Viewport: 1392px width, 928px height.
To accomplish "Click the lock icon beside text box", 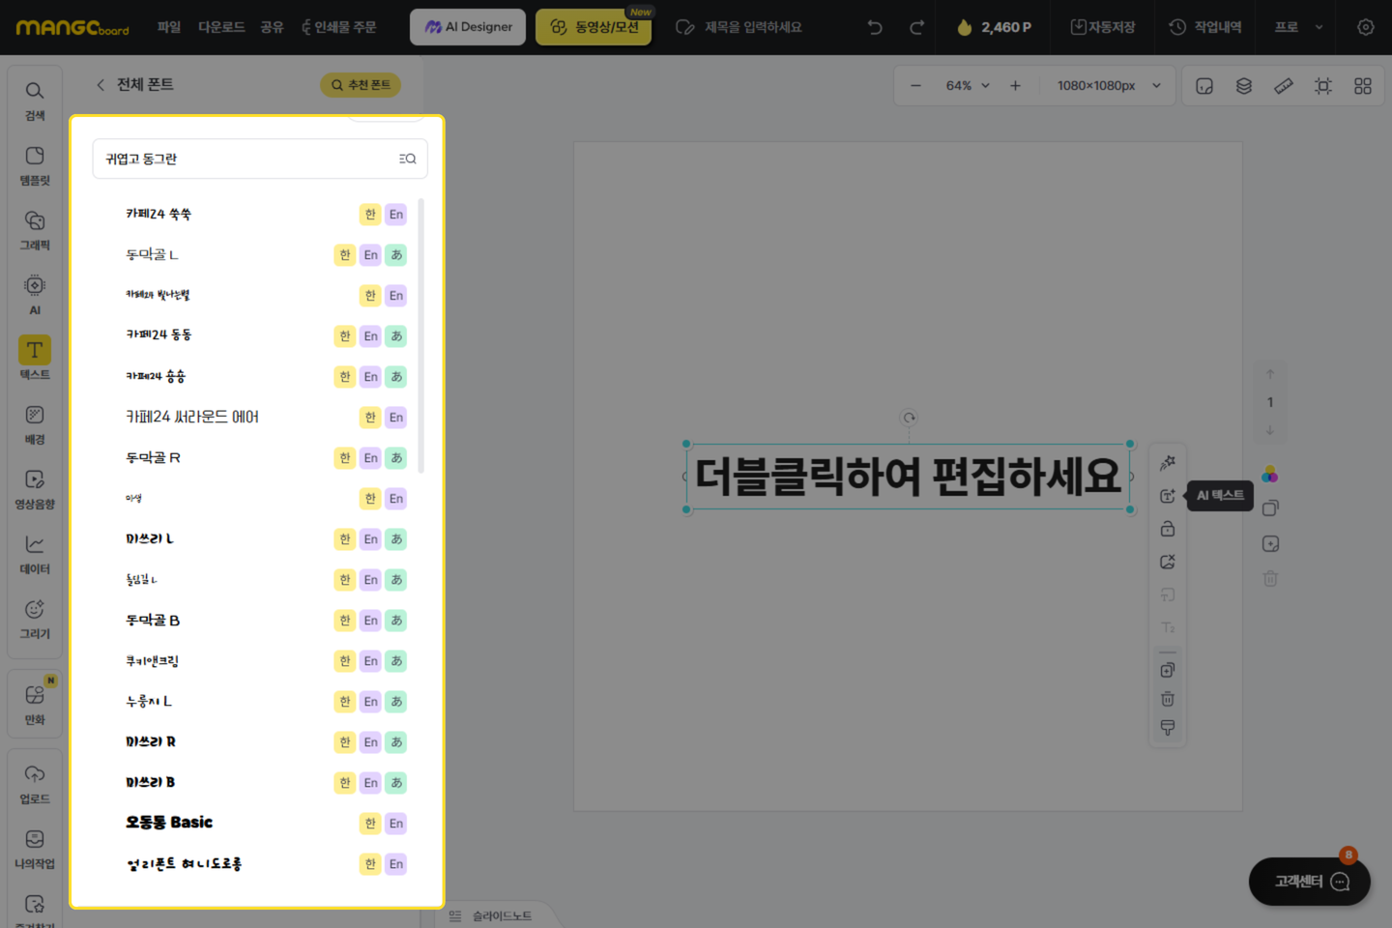I will point(1168,529).
